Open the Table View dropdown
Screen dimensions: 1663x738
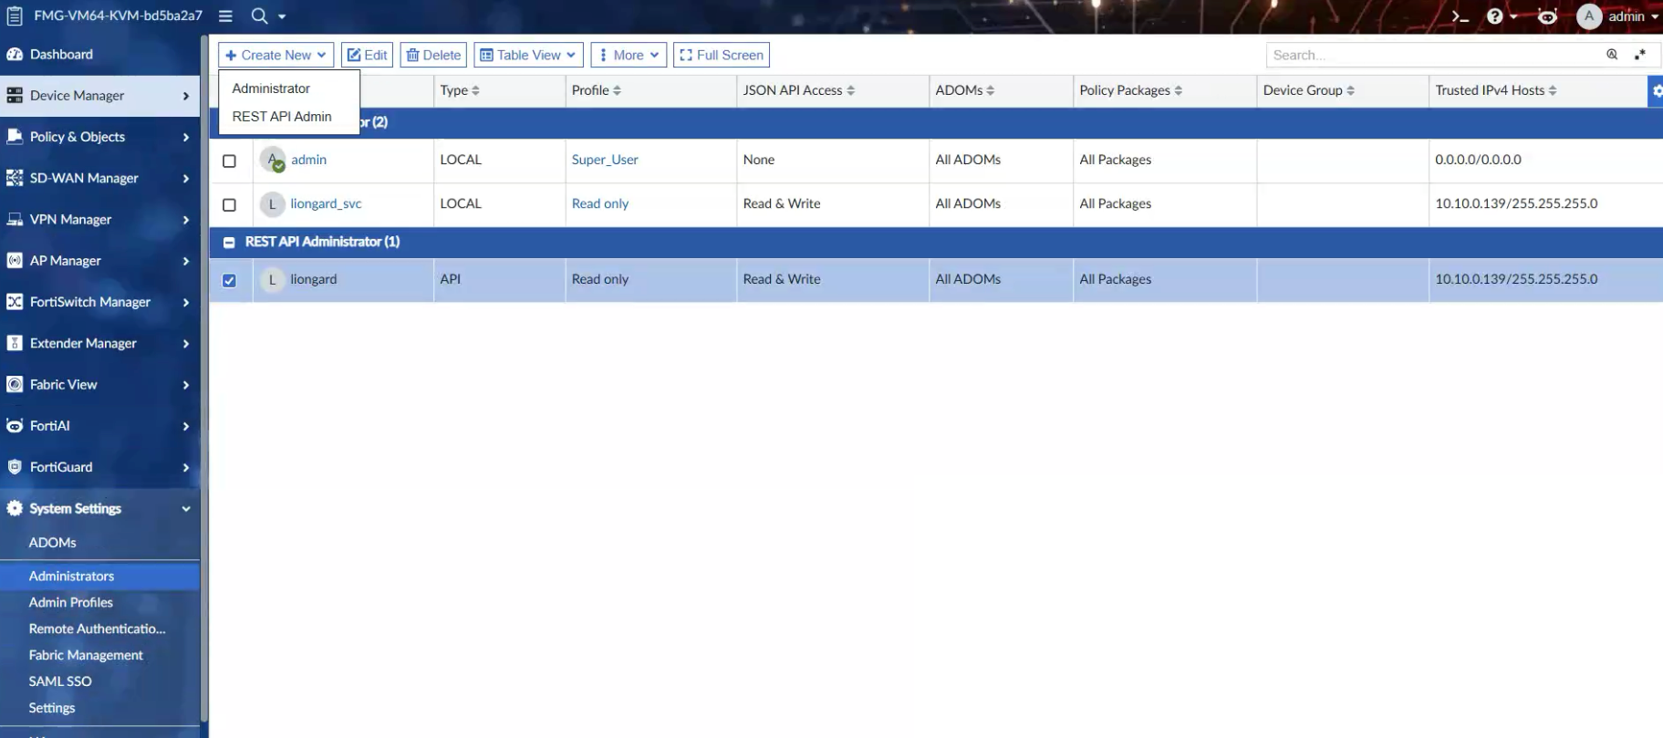528,55
